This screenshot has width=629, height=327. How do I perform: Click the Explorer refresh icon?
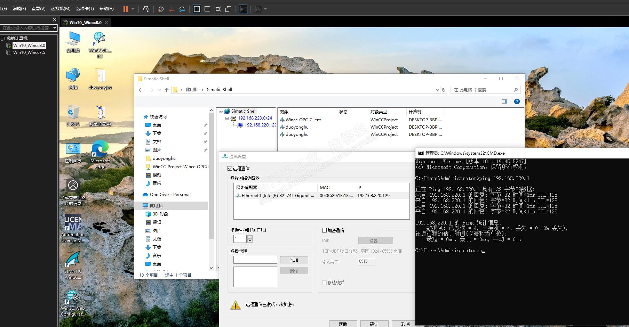click(444, 90)
